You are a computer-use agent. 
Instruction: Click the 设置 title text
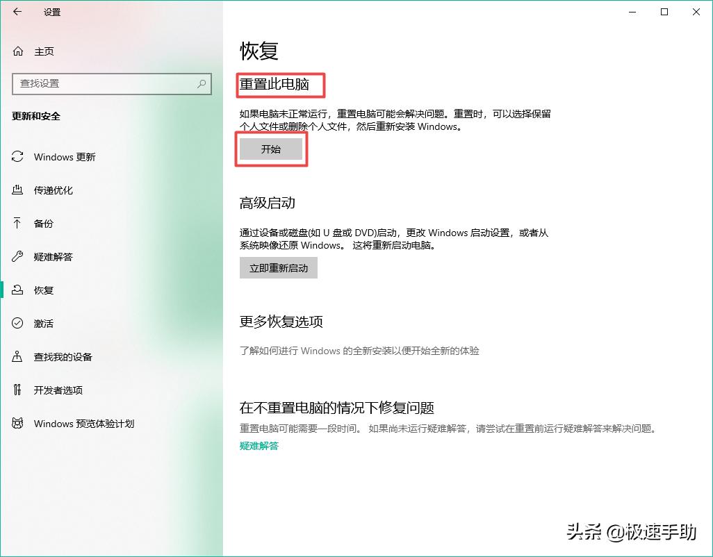[x=54, y=12]
